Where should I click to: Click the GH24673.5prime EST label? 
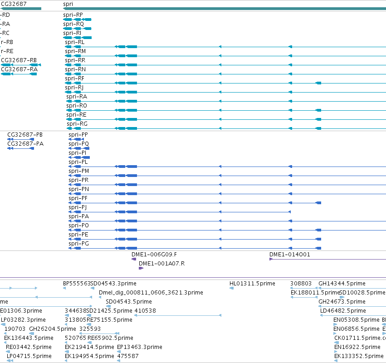pyautogui.click(x=342, y=302)
